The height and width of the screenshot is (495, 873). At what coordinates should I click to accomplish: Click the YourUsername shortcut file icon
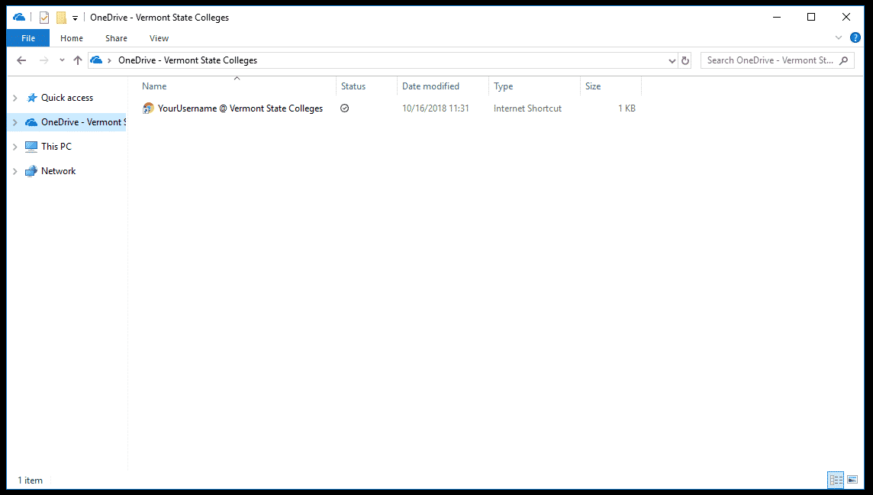click(148, 108)
